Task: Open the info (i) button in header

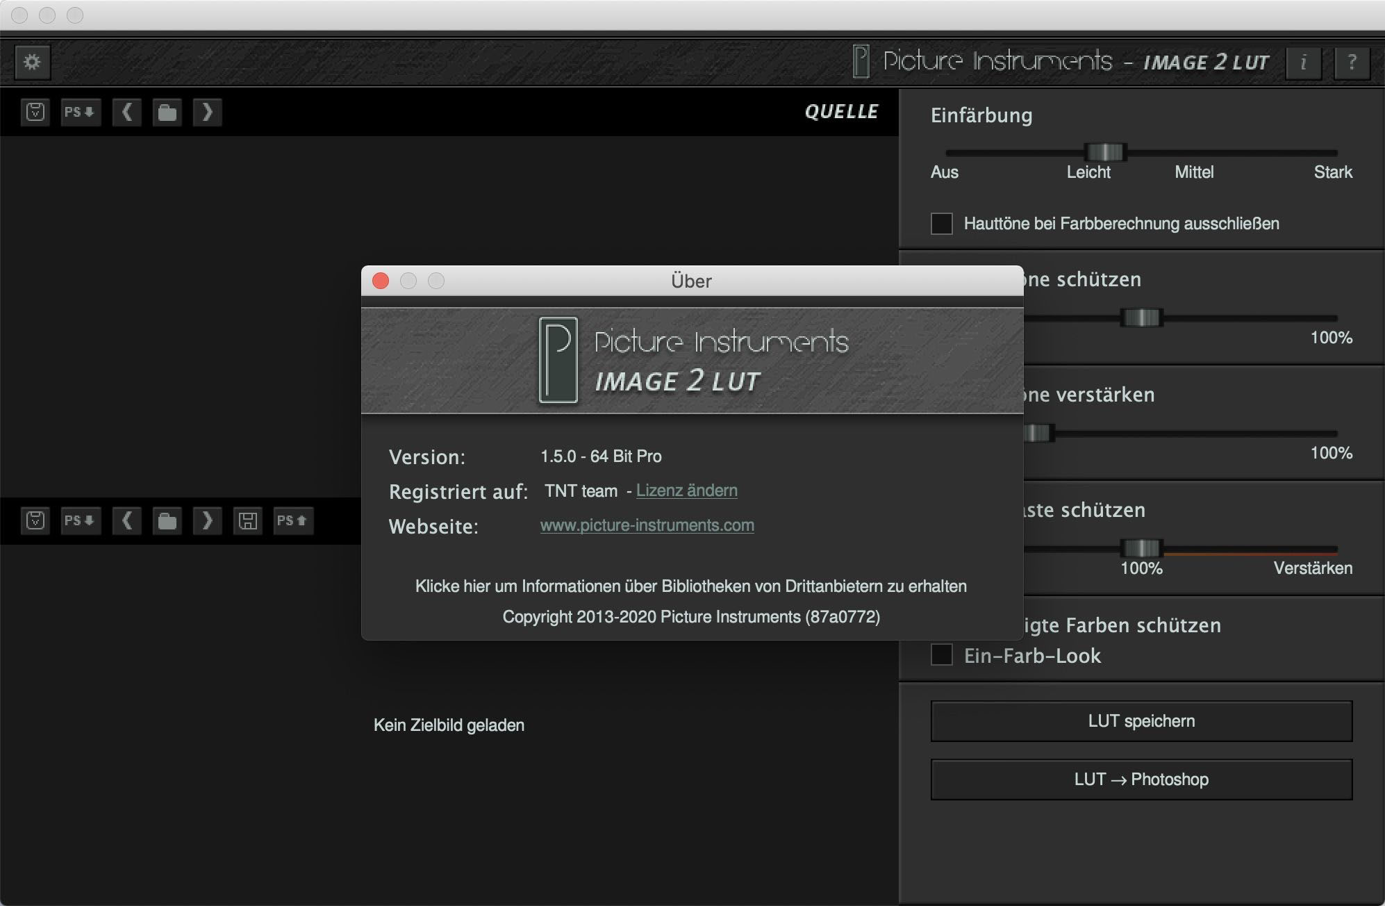Action: pyautogui.click(x=1303, y=63)
